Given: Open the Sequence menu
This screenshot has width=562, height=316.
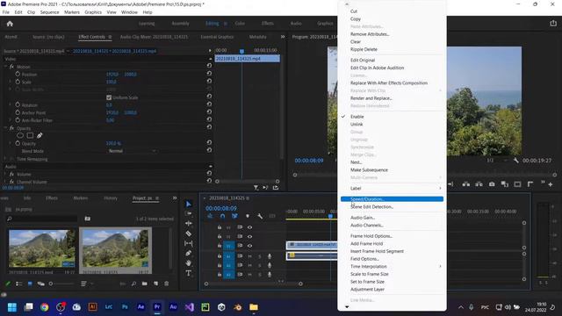Looking at the screenshot, I should click(49, 12).
